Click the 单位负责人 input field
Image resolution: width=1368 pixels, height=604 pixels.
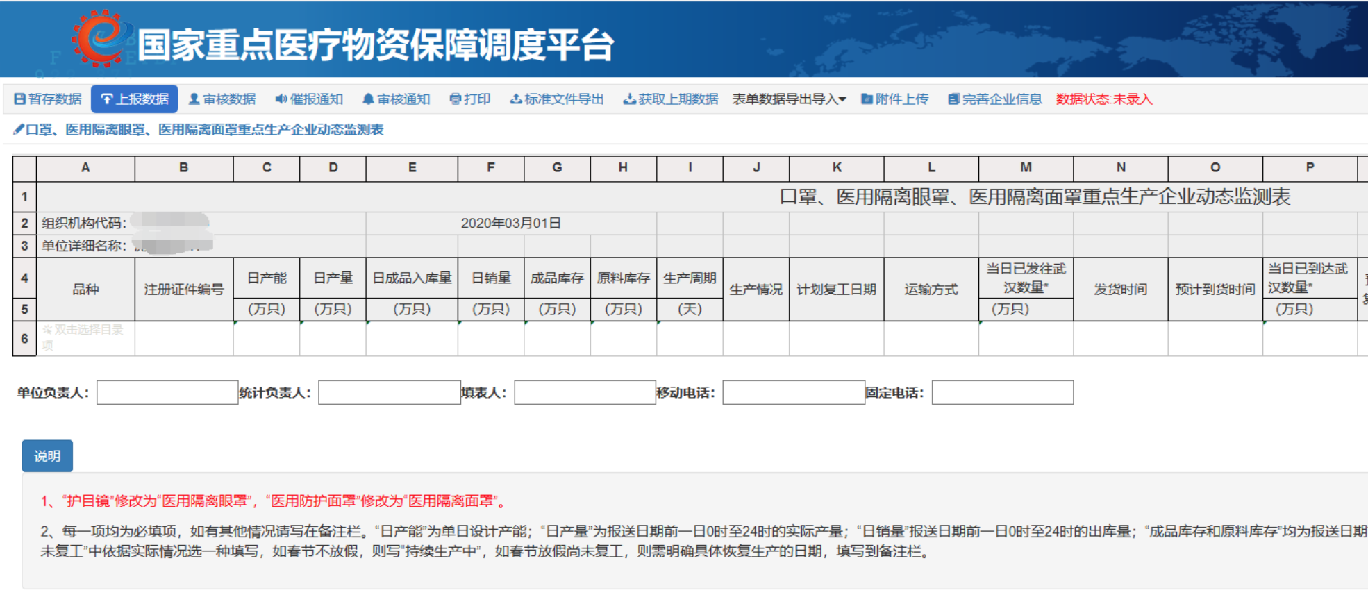167,393
